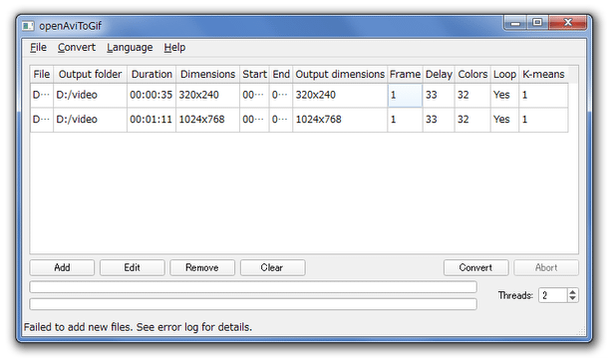Click the Colors column header
Image resolution: width=611 pixels, height=361 pixels.
[472, 74]
